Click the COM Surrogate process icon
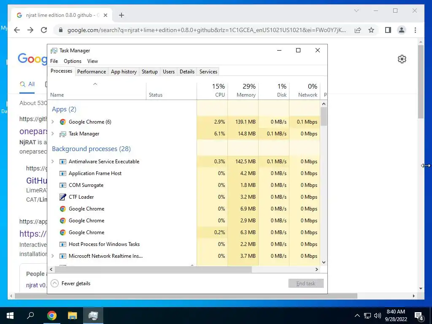Screen dimensions: 432x324 [63, 185]
